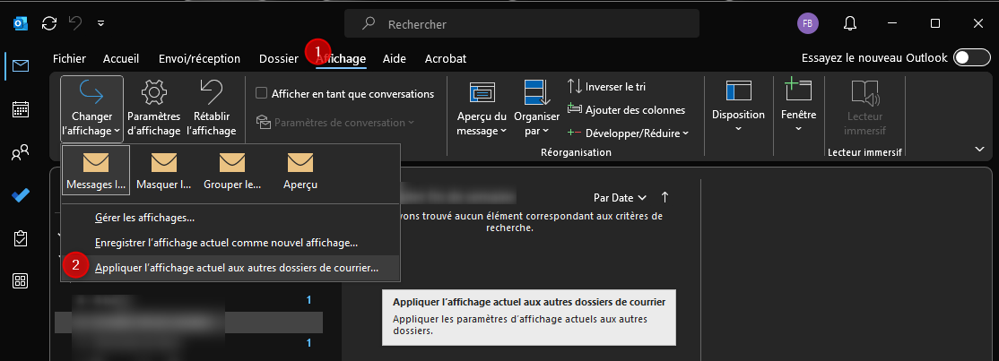Image resolution: width=999 pixels, height=361 pixels.
Task: Select Gérer les affichages menu entry
Action: click(144, 218)
